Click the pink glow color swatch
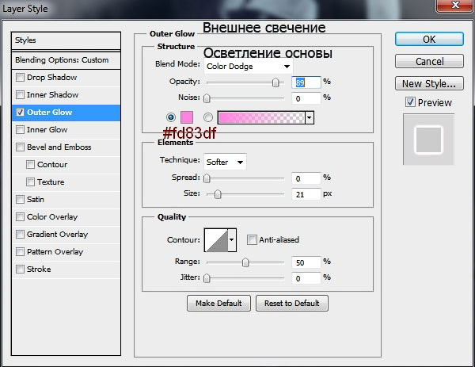 pyautogui.click(x=187, y=117)
